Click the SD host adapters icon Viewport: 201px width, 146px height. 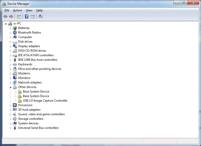pos(15,109)
